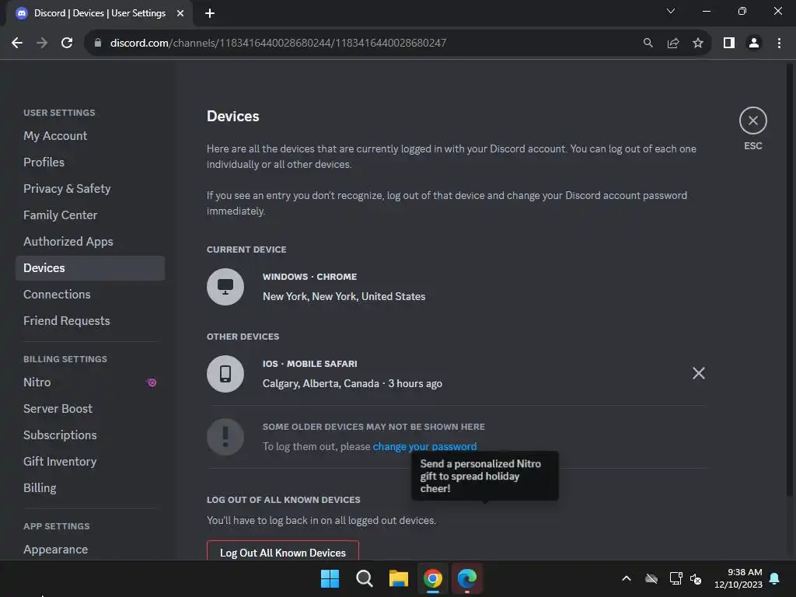Click 'IOS · MOBILE SAFARI' device label

click(x=309, y=364)
